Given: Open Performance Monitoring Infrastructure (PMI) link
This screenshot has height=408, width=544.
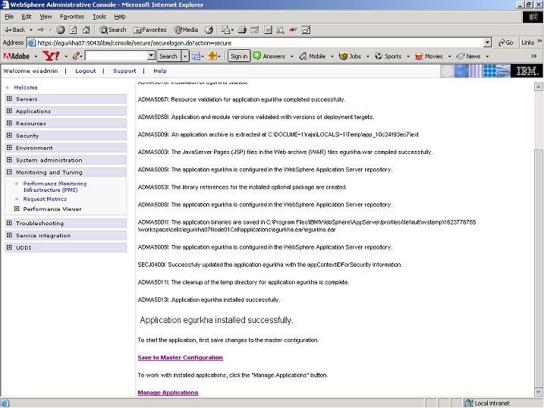Looking at the screenshot, I should [55, 187].
